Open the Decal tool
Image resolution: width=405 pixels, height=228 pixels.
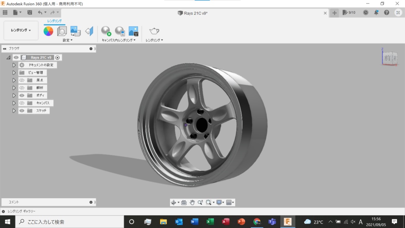(x=76, y=31)
